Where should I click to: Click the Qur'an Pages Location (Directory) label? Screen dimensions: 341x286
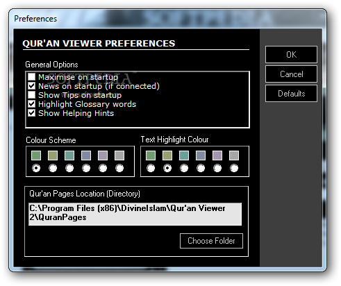[x=85, y=194]
